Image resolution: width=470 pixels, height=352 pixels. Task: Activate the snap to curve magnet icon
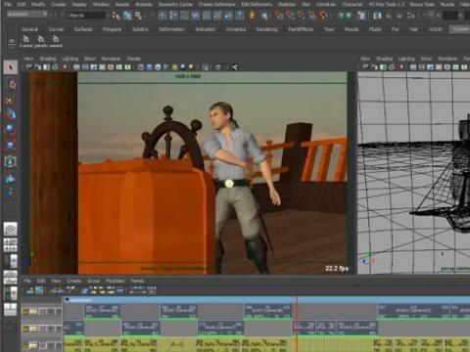coord(290,15)
